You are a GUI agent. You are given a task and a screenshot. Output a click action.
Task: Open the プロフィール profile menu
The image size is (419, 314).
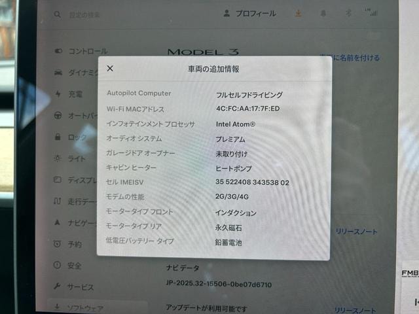[249, 13]
